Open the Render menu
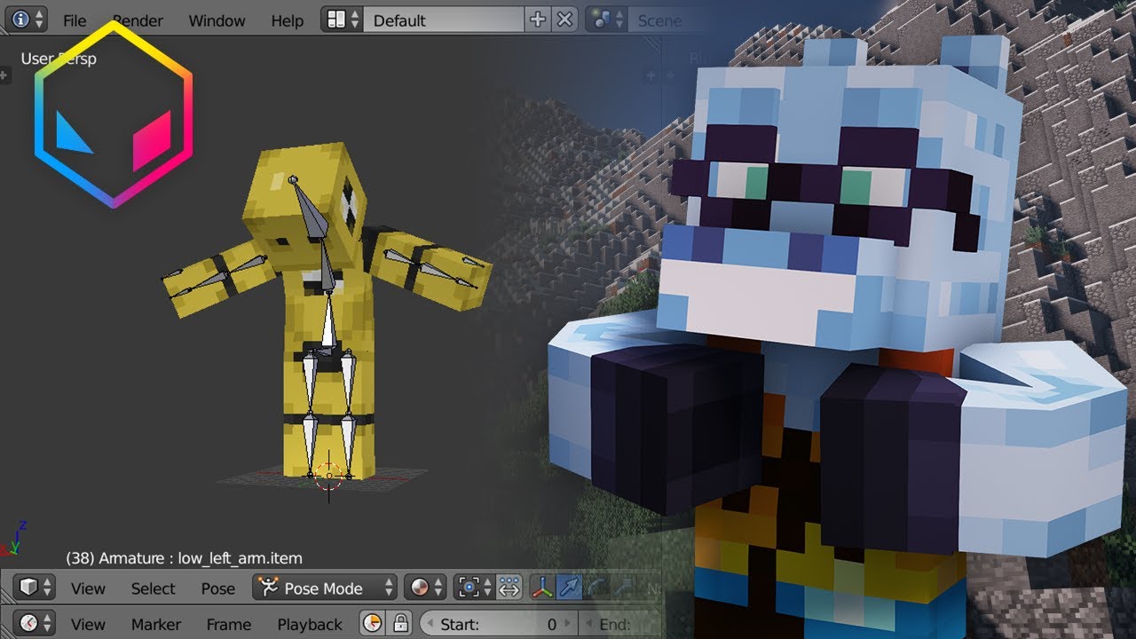 (x=138, y=20)
